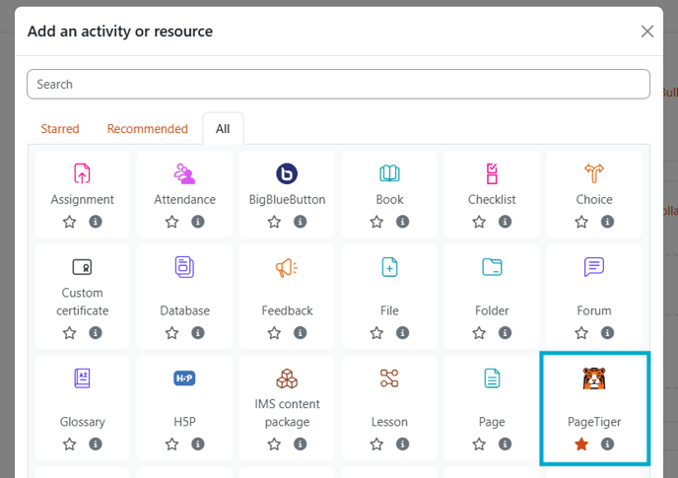Select the PageTiger tiger icon
The image size is (678, 478).
pyautogui.click(x=594, y=378)
